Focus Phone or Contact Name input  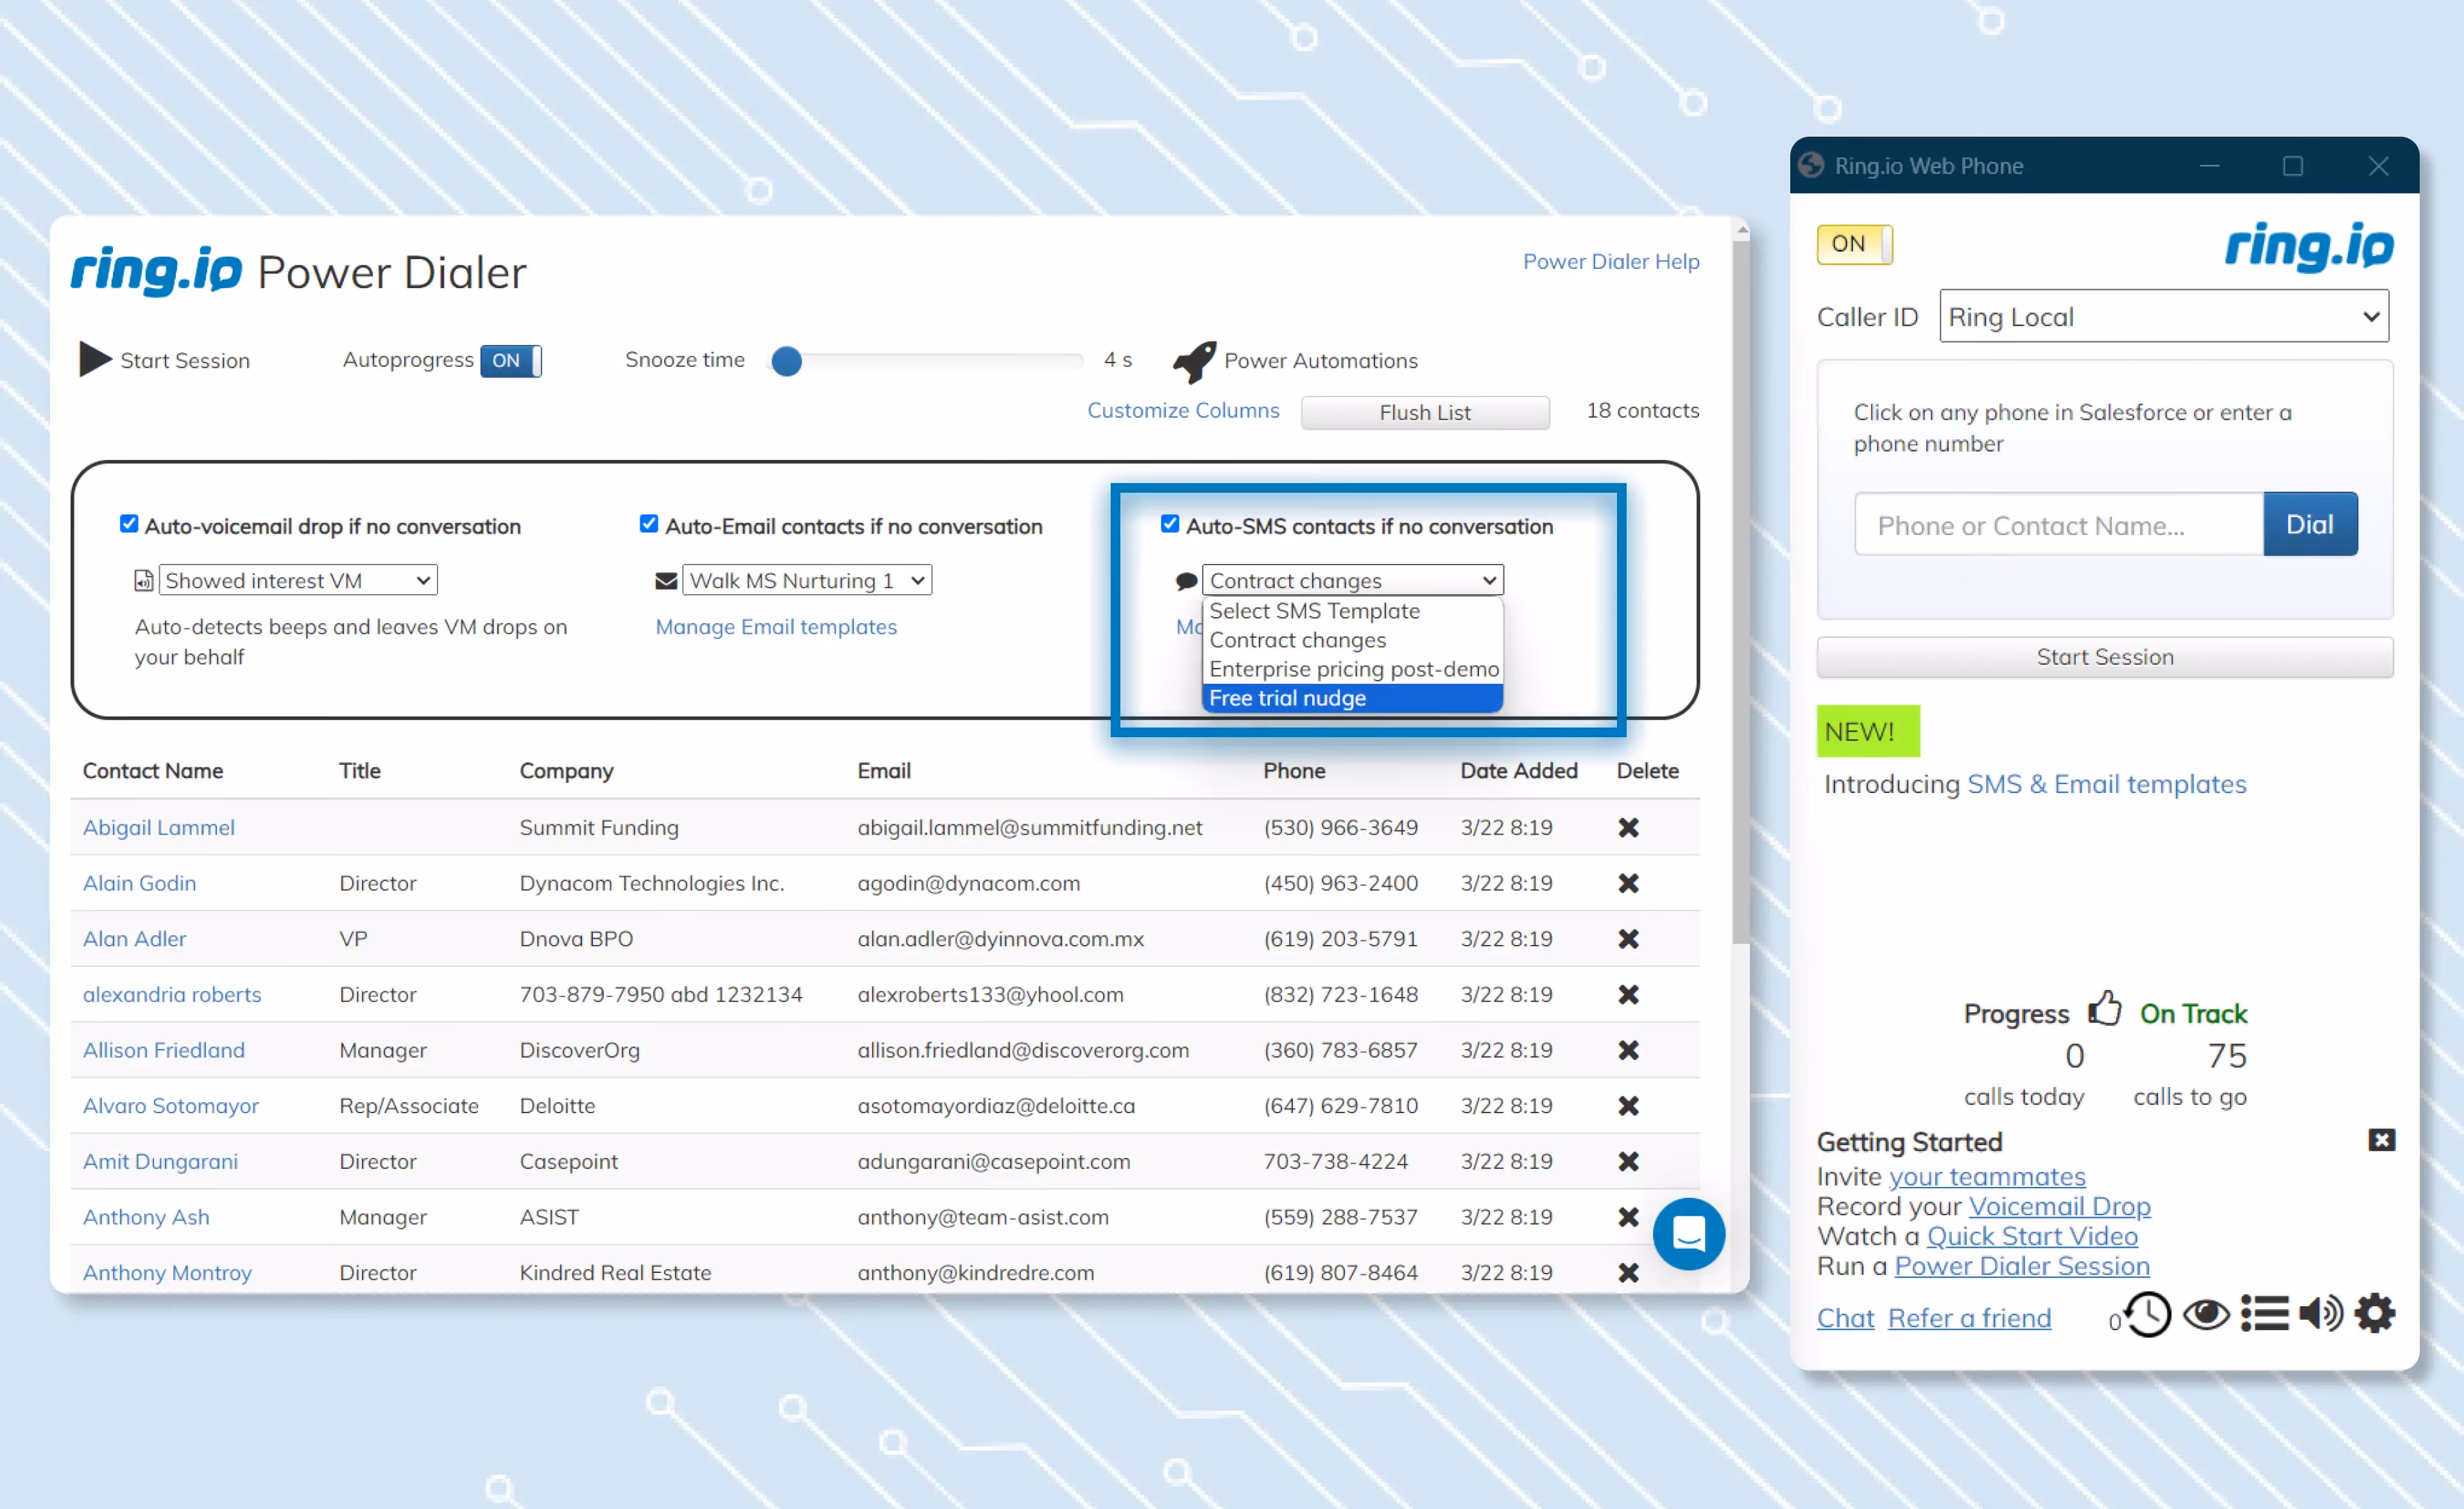coord(2058,525)
